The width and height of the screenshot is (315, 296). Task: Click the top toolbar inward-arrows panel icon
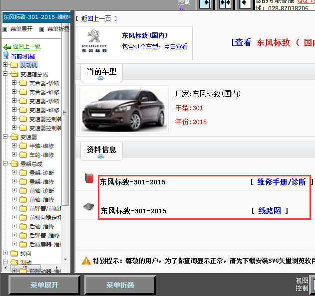click(225, 3)
